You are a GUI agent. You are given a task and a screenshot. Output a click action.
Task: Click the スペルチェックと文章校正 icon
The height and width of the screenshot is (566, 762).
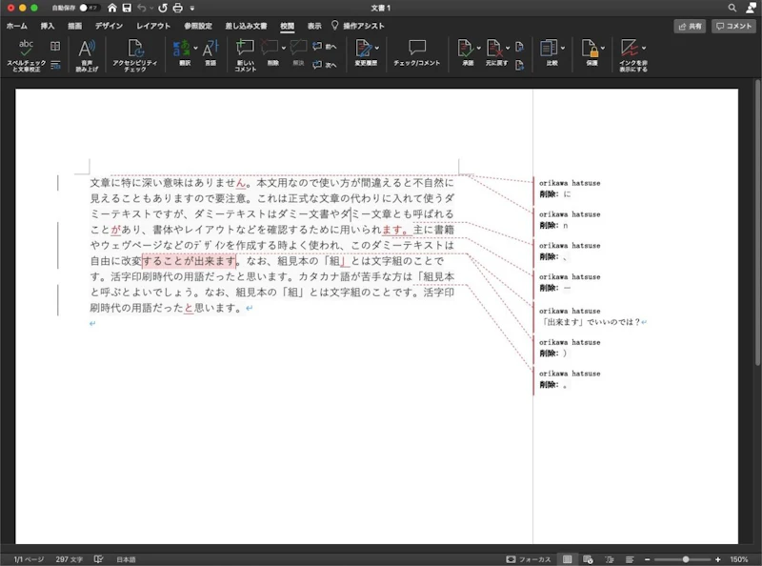26,48
